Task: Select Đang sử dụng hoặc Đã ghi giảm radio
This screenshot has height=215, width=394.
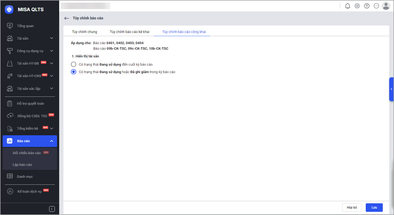Action: tap(74, 72)
